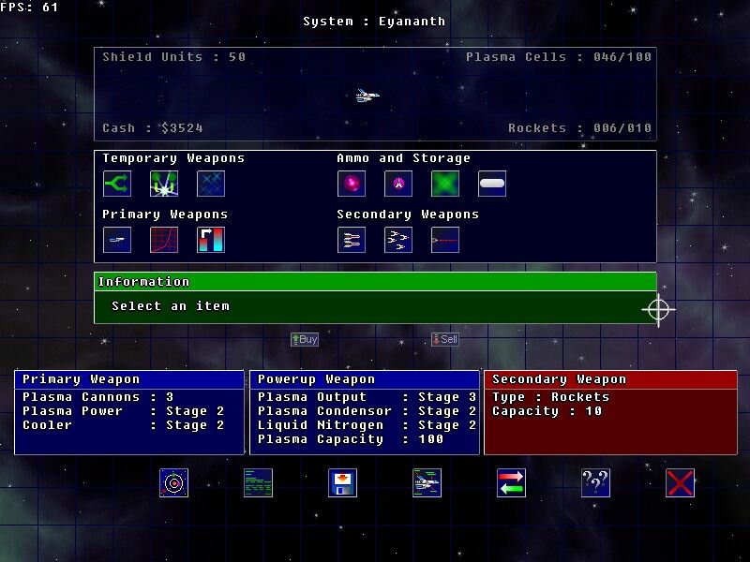
Task: Select the capsule storage item icon
Action: tap(491, 184)
